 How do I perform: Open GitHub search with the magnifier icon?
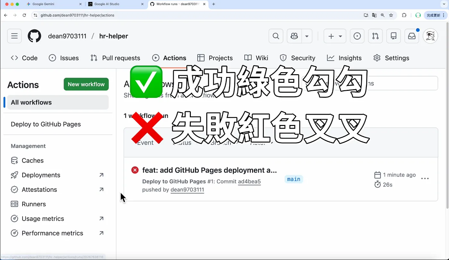point(276,36)
